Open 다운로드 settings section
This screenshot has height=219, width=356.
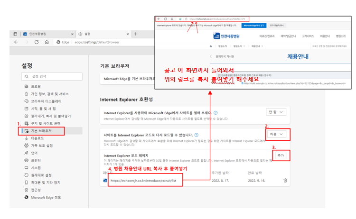click(37, 138)
